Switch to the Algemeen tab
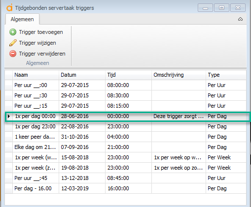 tap(22, 19)
